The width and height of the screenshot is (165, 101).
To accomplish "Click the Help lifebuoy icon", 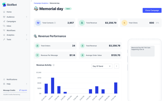I will coord(4,84).
